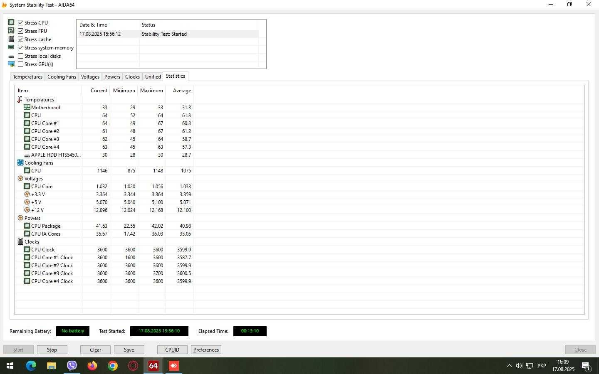The image size is (599, 374).
Task: Click the Maximum column header
Action: (152, 91)
